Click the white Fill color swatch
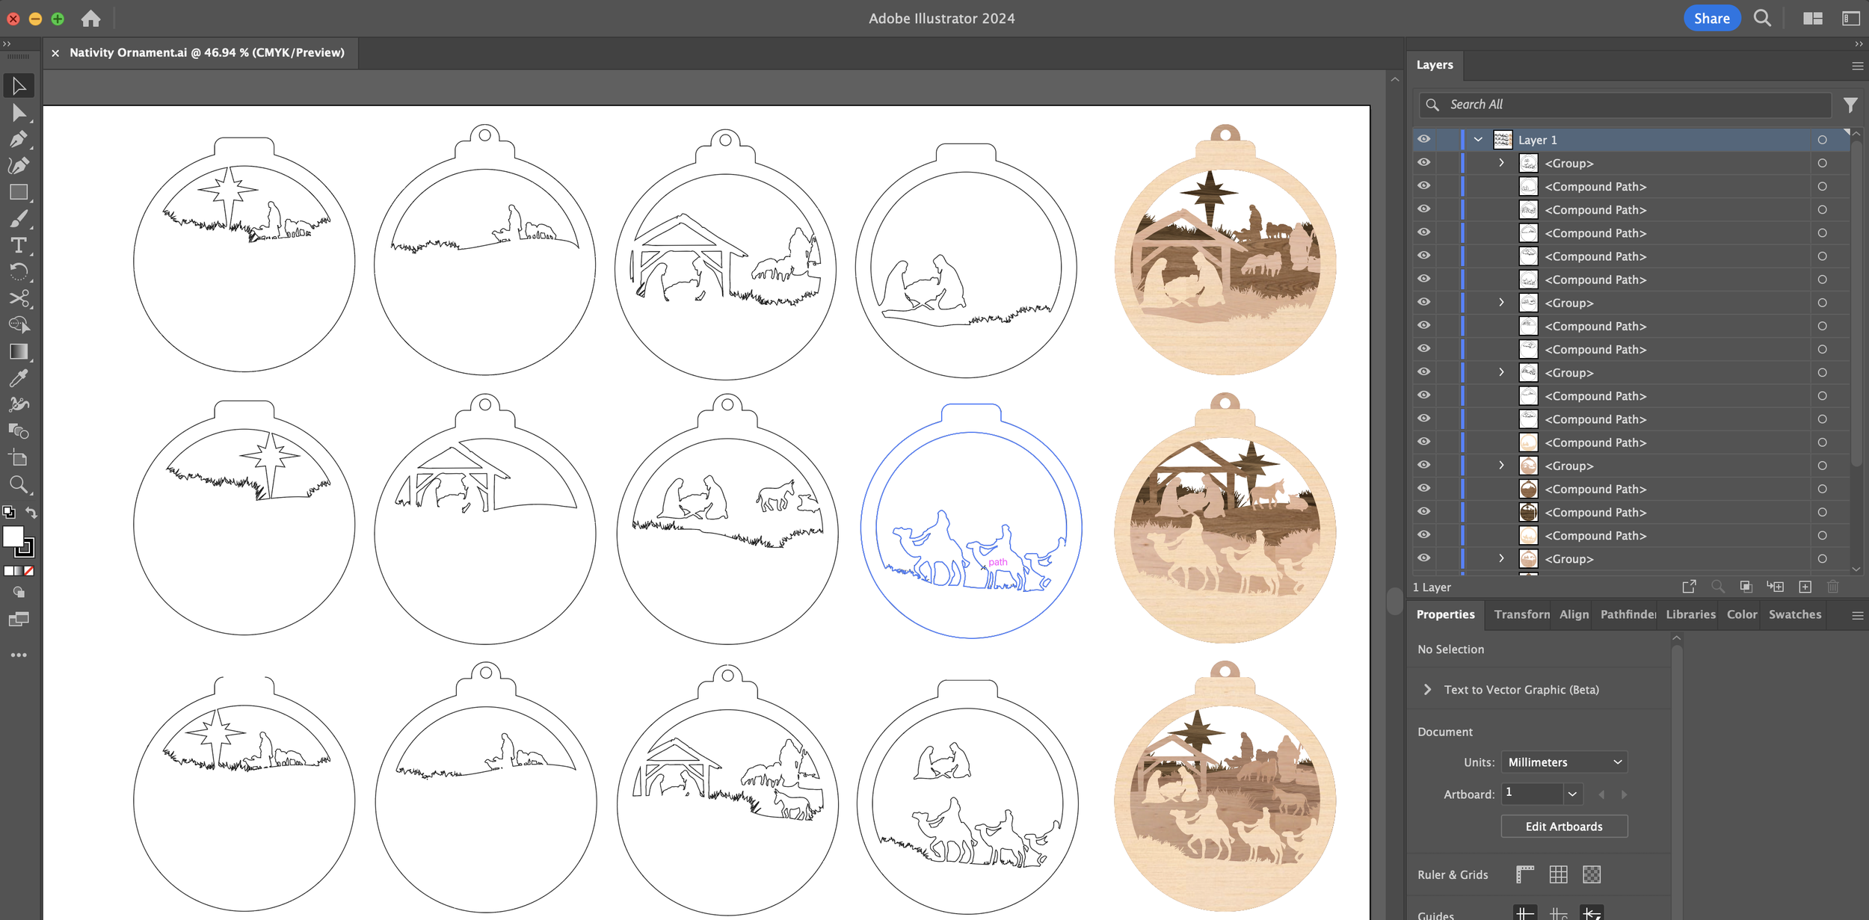The image size is (1869, 920). pos(13,536)
